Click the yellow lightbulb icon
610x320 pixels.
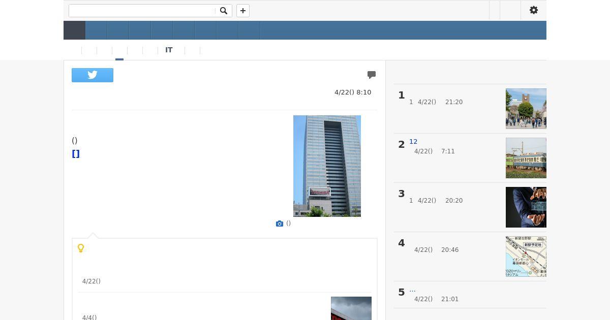click(81, 248)
